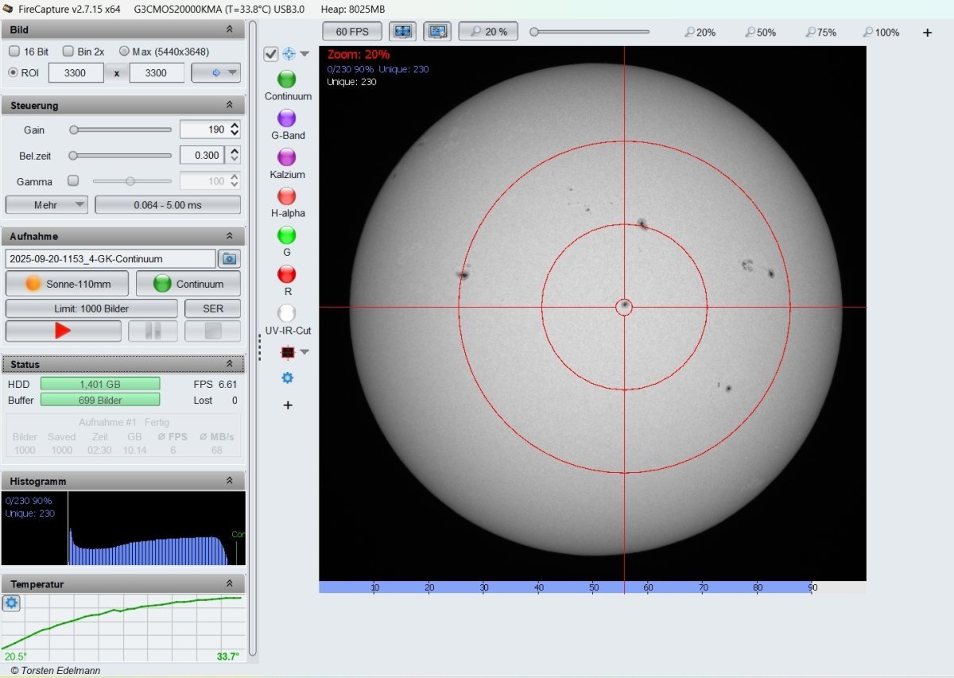The image size is (954, 678).
Task: Open filter settings gear icon
Action: tap(288, 378)
